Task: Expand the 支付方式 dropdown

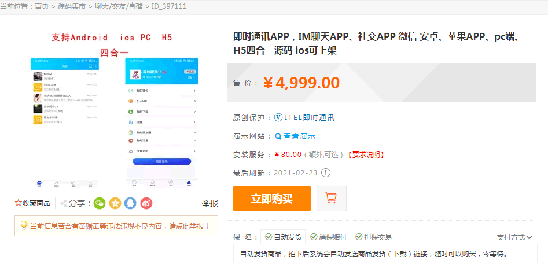Action: (x=514, y=237)
